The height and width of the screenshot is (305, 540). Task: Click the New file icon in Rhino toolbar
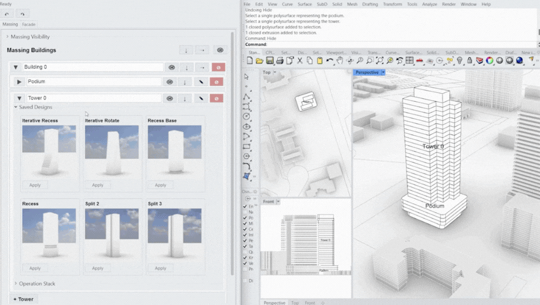click(250, 60)
